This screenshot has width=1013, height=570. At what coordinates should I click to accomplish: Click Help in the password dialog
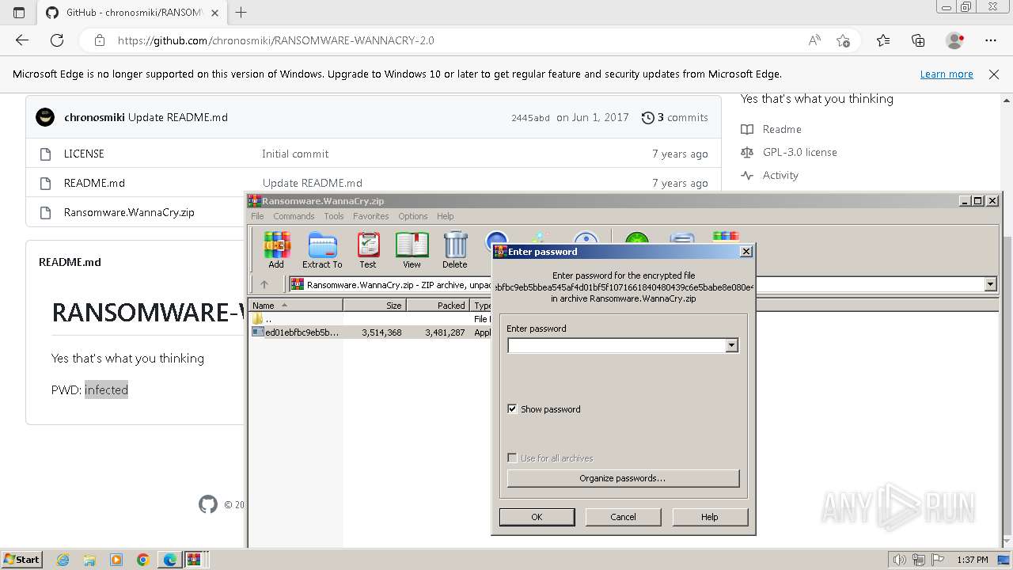click(x=709, y=517)
